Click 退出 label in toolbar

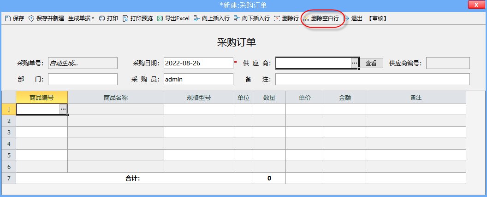click(357, 18)
